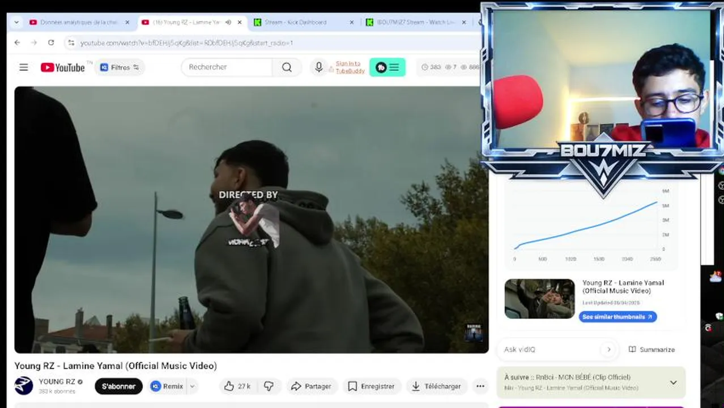The width and height of the screenshot is (724, 408).
Task: Open site info icon in address bar
Action: coord(71,42)
